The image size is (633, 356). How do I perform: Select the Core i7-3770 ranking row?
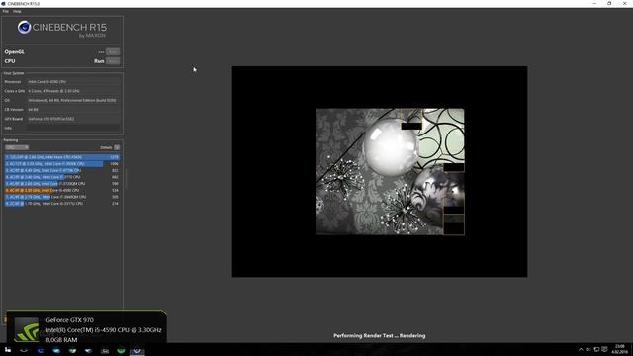point(62,177)
